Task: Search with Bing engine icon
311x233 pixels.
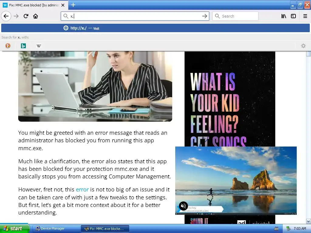Action: pos(23,46)
